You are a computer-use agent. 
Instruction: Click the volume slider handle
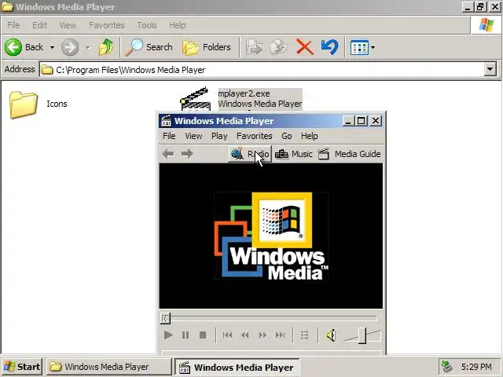tap(362, 335)
